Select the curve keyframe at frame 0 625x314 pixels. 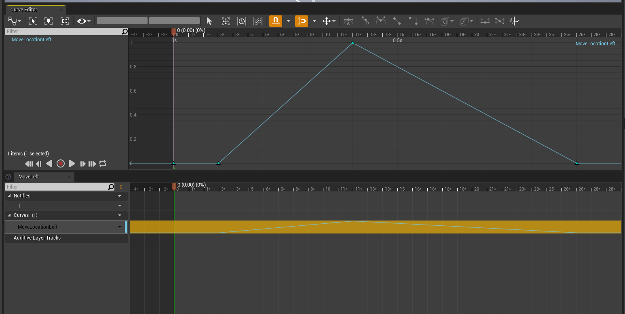pyautogui.click(x=174, y=163)
